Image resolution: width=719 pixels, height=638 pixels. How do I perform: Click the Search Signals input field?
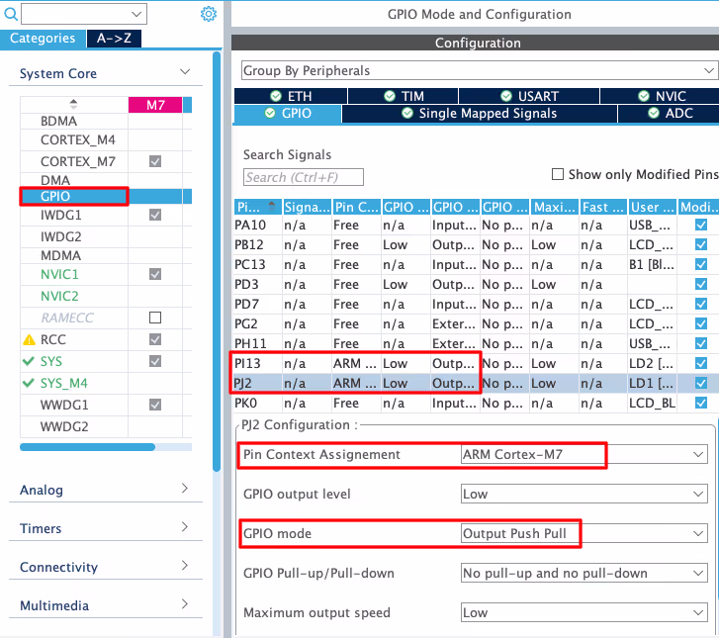click(304, 177)
